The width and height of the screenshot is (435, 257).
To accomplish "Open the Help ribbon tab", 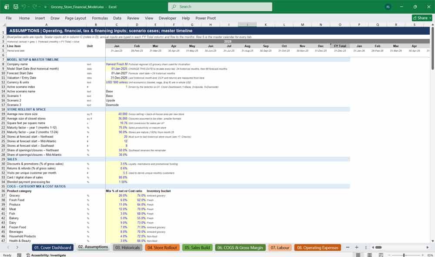I will (x=186, y=18).
